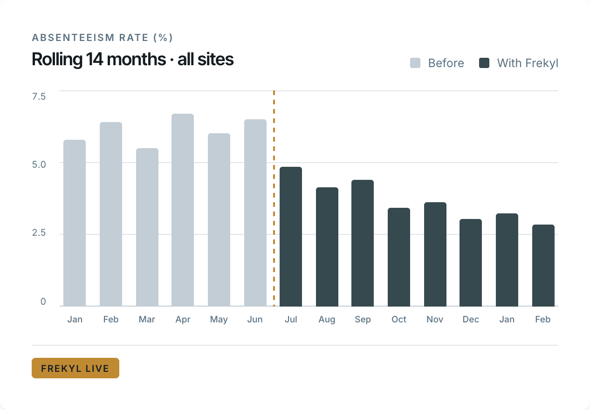
Task: Click the 'ABSENTEEISM RATE (%)' heading
Action: 103,37
